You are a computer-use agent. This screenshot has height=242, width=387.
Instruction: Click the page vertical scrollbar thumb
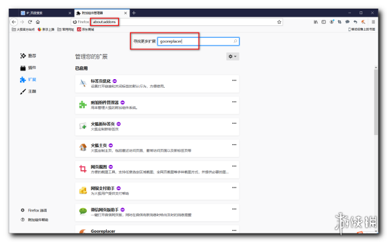click(x=376, y=102)
